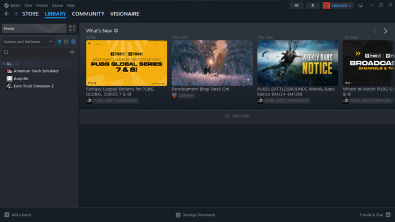Click the library search field
Image resolution: width=395 pixels, height=222 pixels.
coord(35,52)
